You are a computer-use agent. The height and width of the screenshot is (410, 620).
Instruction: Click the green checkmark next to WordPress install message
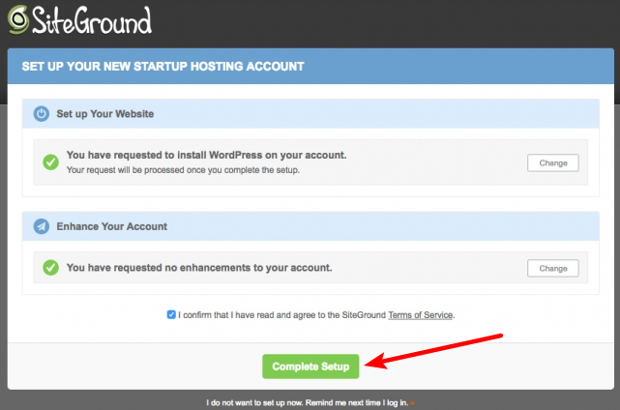tap(50, 162)
